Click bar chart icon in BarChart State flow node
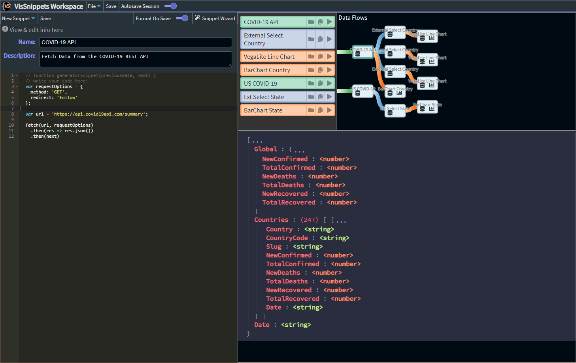The width and height of the screenshot is (576, 363). [432, 109]
